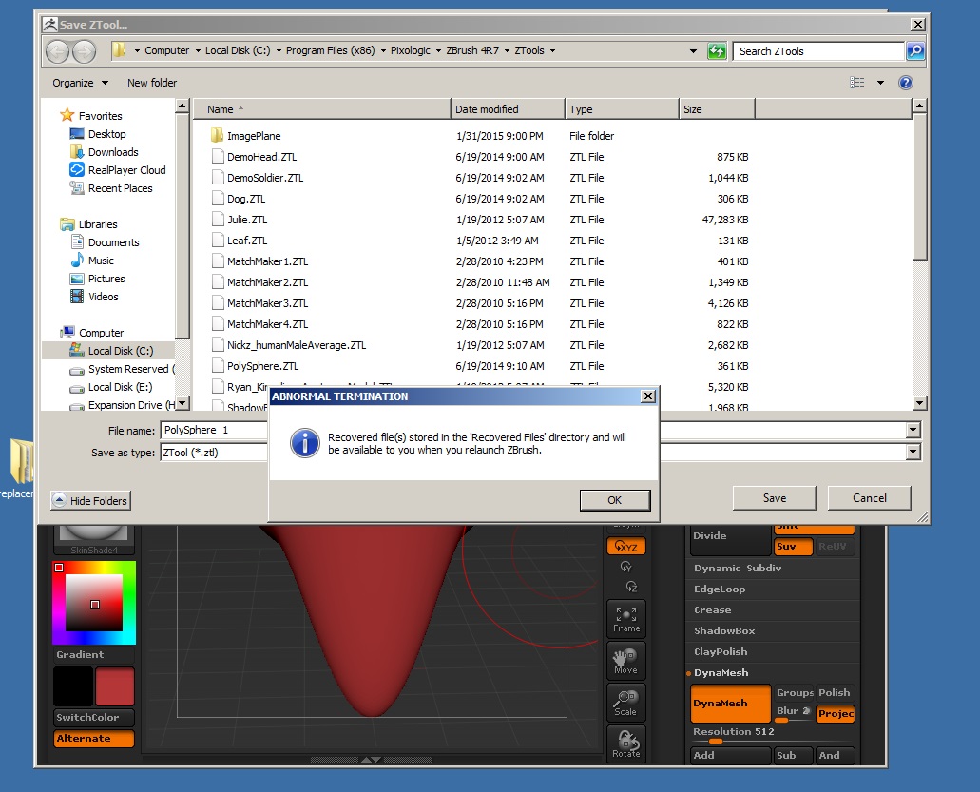
Task: Toggle the Suv option in ZBrush
Action: click(793, 547)
